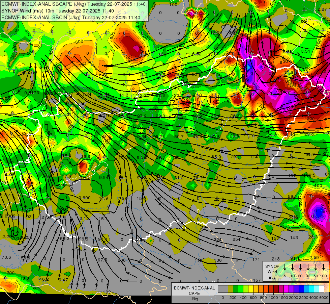The height and width of the screenshot is (304, 330).
Task: Click the ECMWF-INDEX-ANAL SBCIN title line
Action: [x=71, y=18]
